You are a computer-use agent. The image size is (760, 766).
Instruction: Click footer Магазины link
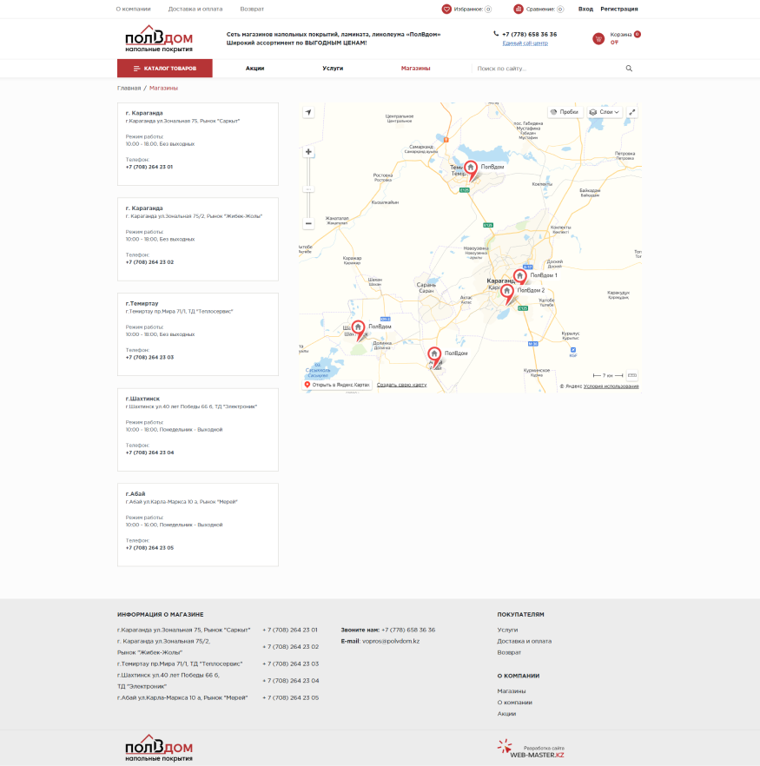point(512,691)
